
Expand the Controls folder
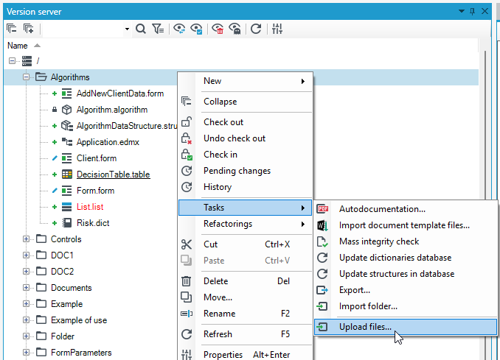point(26,239)
